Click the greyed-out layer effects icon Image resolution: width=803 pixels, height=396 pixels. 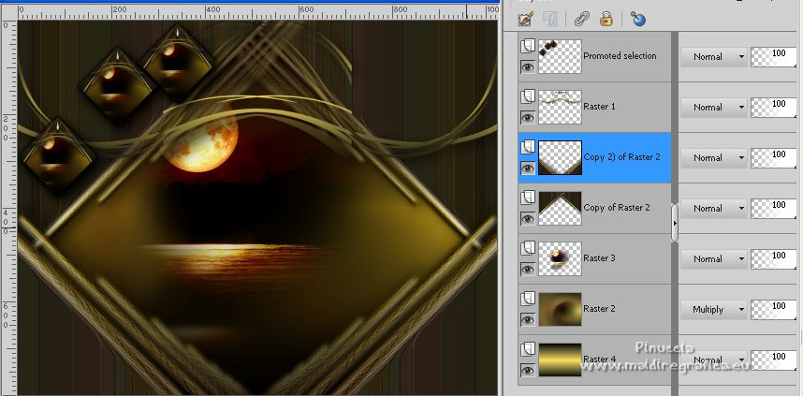550,20
